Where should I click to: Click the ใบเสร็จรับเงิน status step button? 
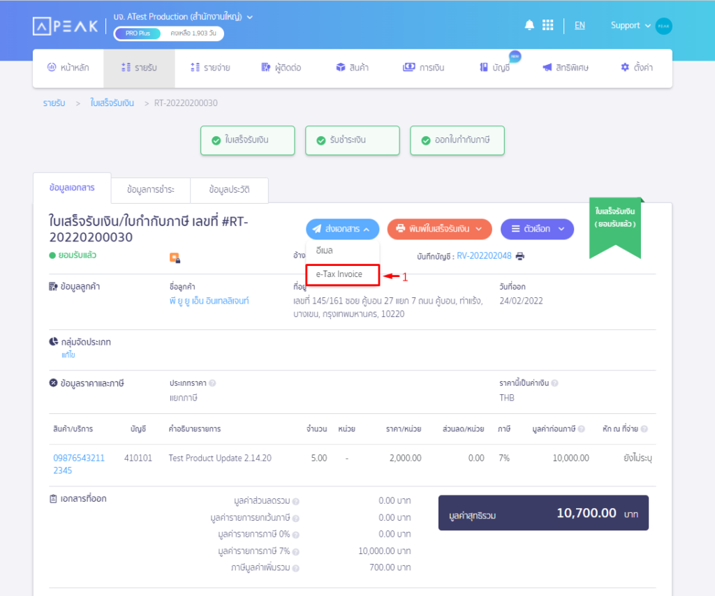pos(248,140)
